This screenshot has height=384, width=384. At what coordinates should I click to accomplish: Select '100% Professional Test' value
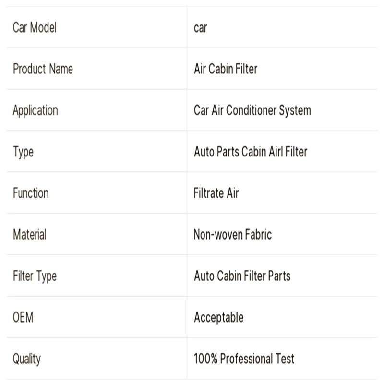tap(244, 359)
